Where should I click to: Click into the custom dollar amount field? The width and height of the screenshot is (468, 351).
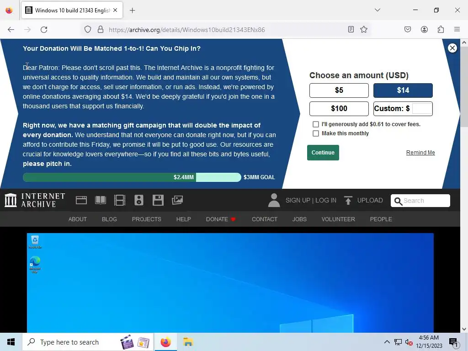422,109
